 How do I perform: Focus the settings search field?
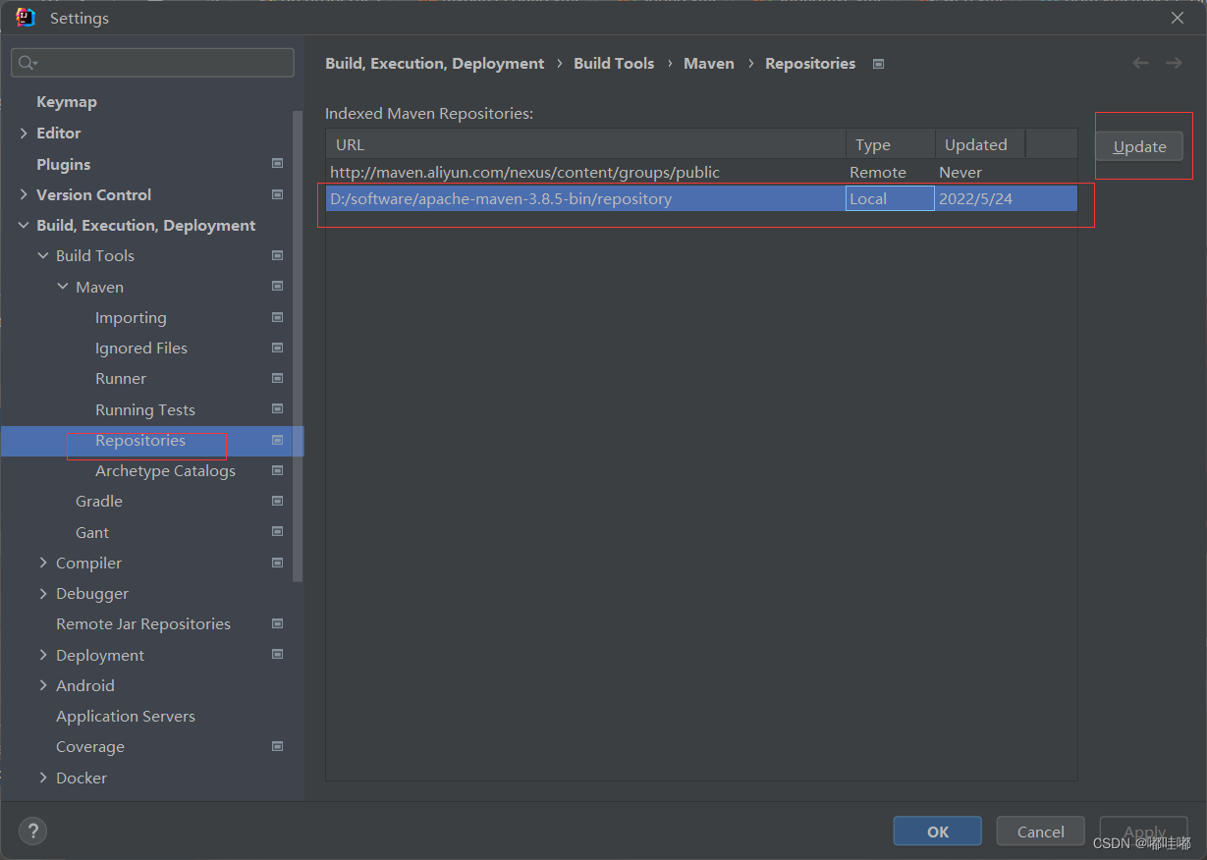pyautogui.click(x=152, y=63)
